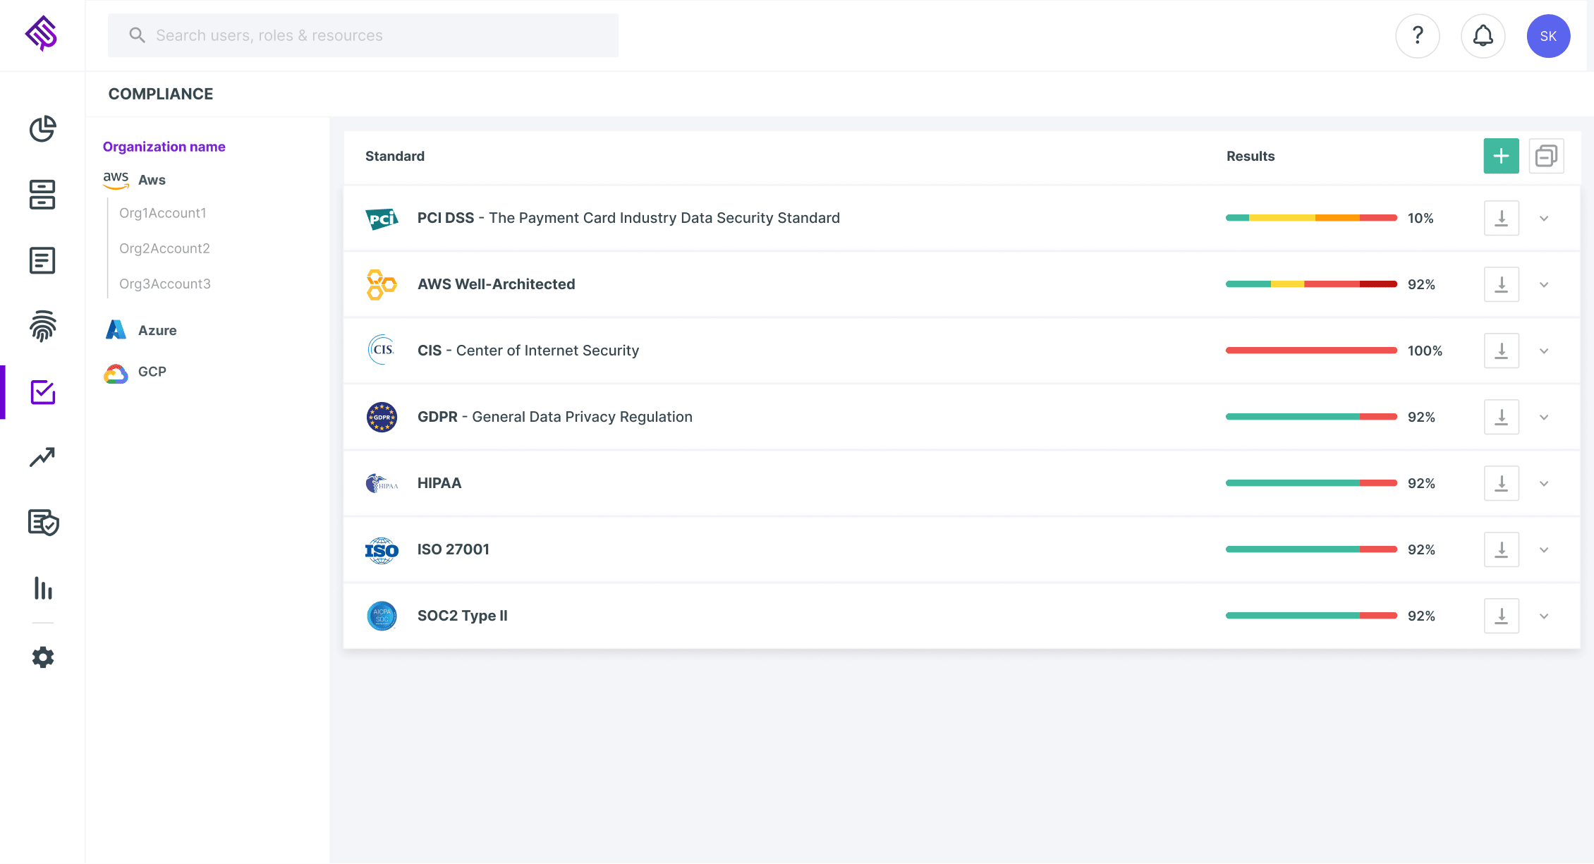Click the PCI DSS results progress bar
Screen dimensions: 1594x864
point(1312,218)
